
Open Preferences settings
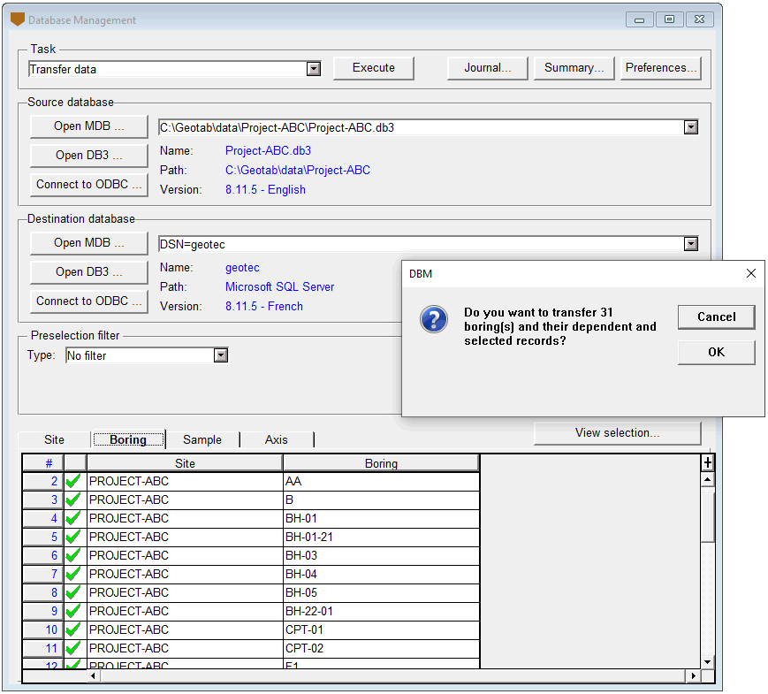[661, 68]
